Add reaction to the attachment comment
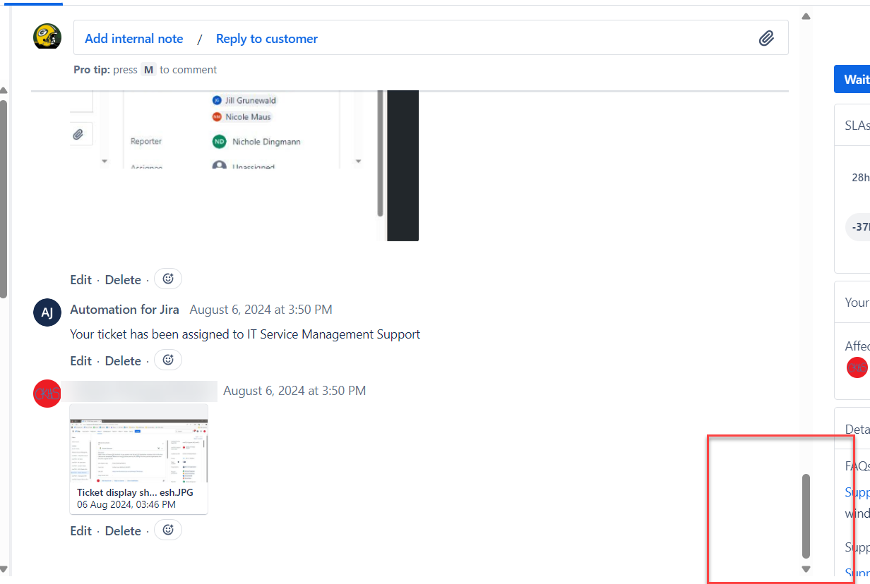Screen dimensions: 870x584 click(x=168, y=530)
